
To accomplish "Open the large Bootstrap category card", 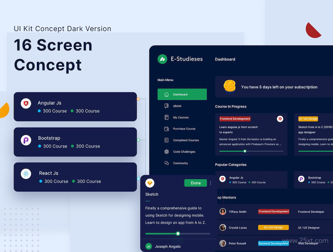I will tap(75, 142).
